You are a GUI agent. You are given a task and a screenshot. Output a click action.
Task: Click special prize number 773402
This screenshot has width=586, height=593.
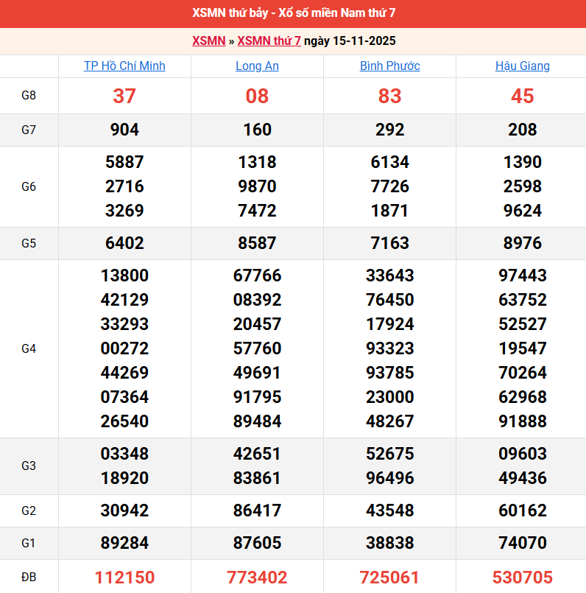[x=257, y=577]
